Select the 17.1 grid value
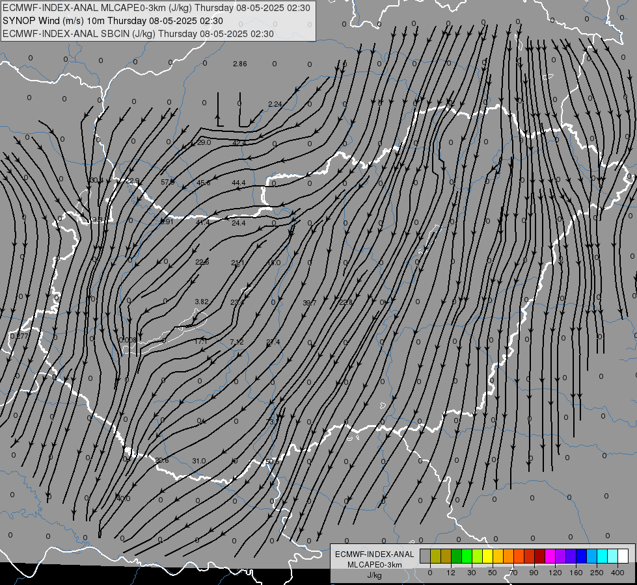Viewport: 637px width, 585px height. 200,342
